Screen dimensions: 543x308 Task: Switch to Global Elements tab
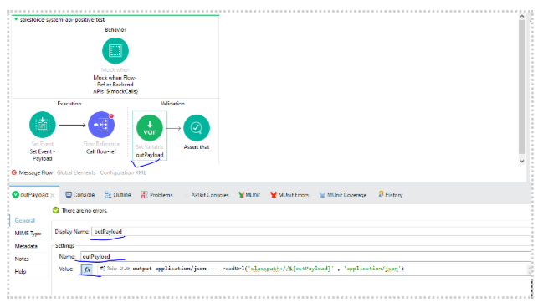pos(76,172)
